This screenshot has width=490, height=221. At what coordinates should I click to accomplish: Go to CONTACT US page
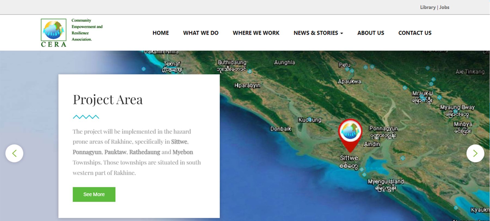click(x=415, y=33)
